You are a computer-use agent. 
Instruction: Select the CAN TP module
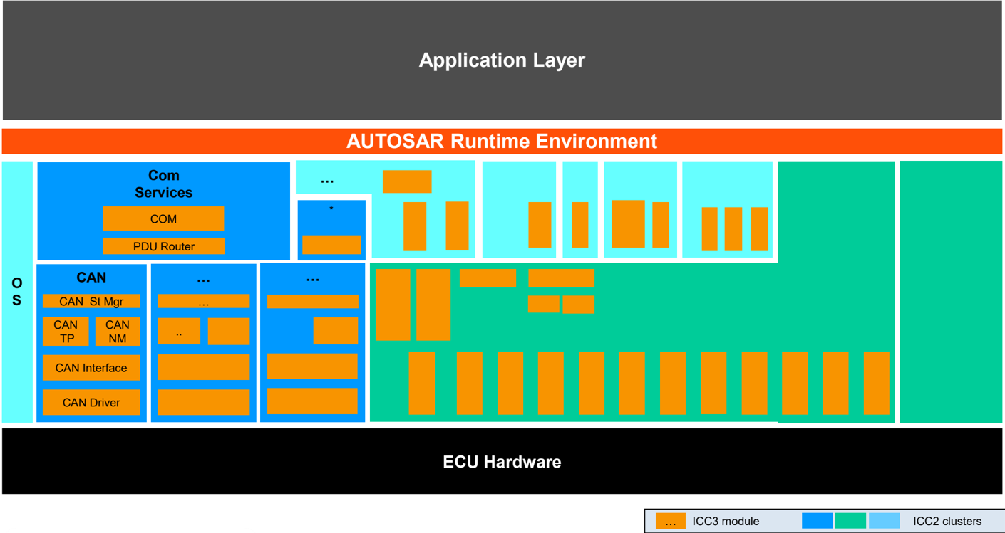click(66, 332)
